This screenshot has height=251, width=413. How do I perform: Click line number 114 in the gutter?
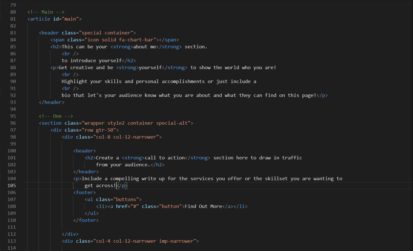[12, 248]
